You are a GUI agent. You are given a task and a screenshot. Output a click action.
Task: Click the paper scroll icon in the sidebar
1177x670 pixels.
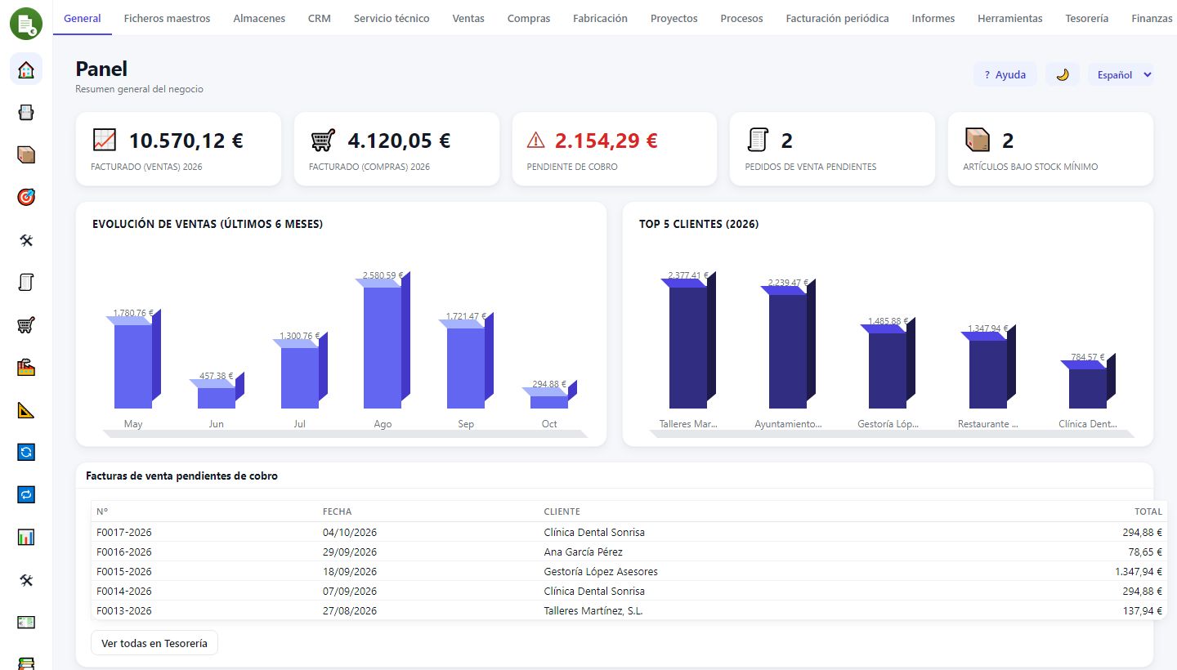tap(26, 282)
